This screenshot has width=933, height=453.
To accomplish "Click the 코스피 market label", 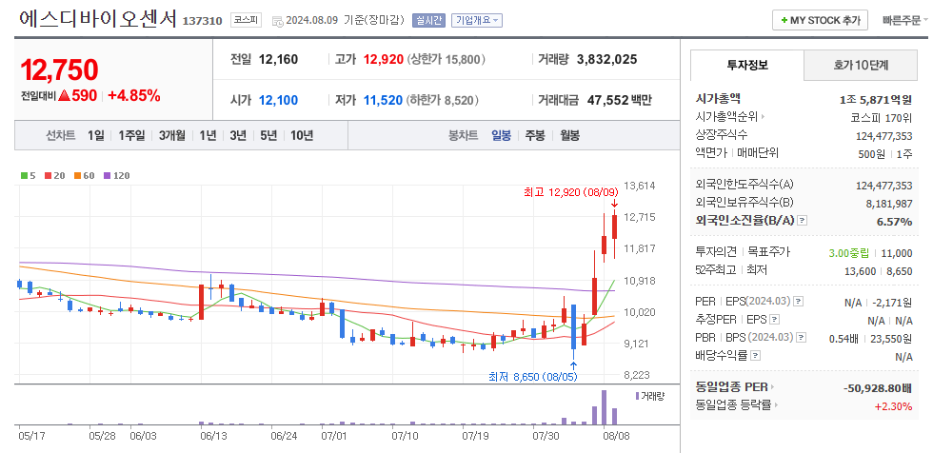I will [246, 20].
